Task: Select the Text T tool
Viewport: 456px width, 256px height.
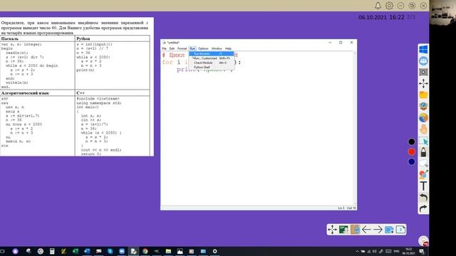Action: pyautogui.click(x=423, y=186)
